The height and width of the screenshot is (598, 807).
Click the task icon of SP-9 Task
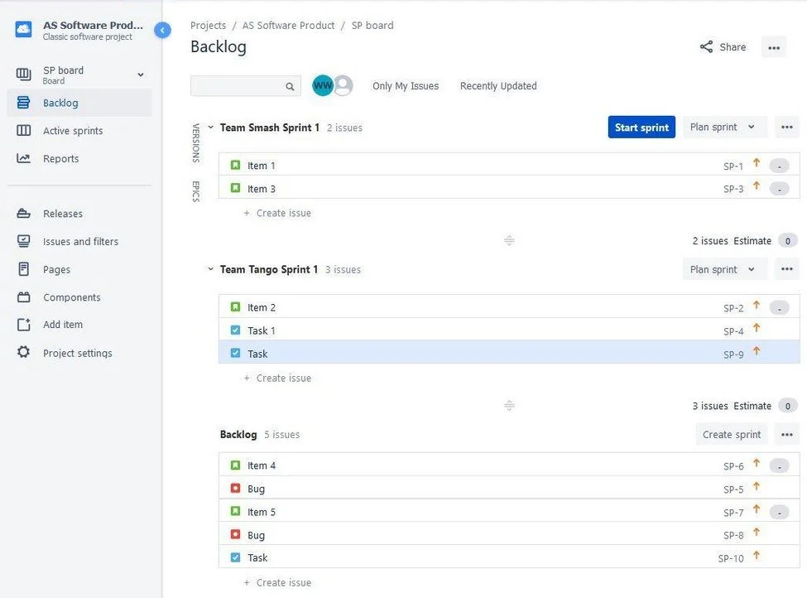click(x=235, y=354)
